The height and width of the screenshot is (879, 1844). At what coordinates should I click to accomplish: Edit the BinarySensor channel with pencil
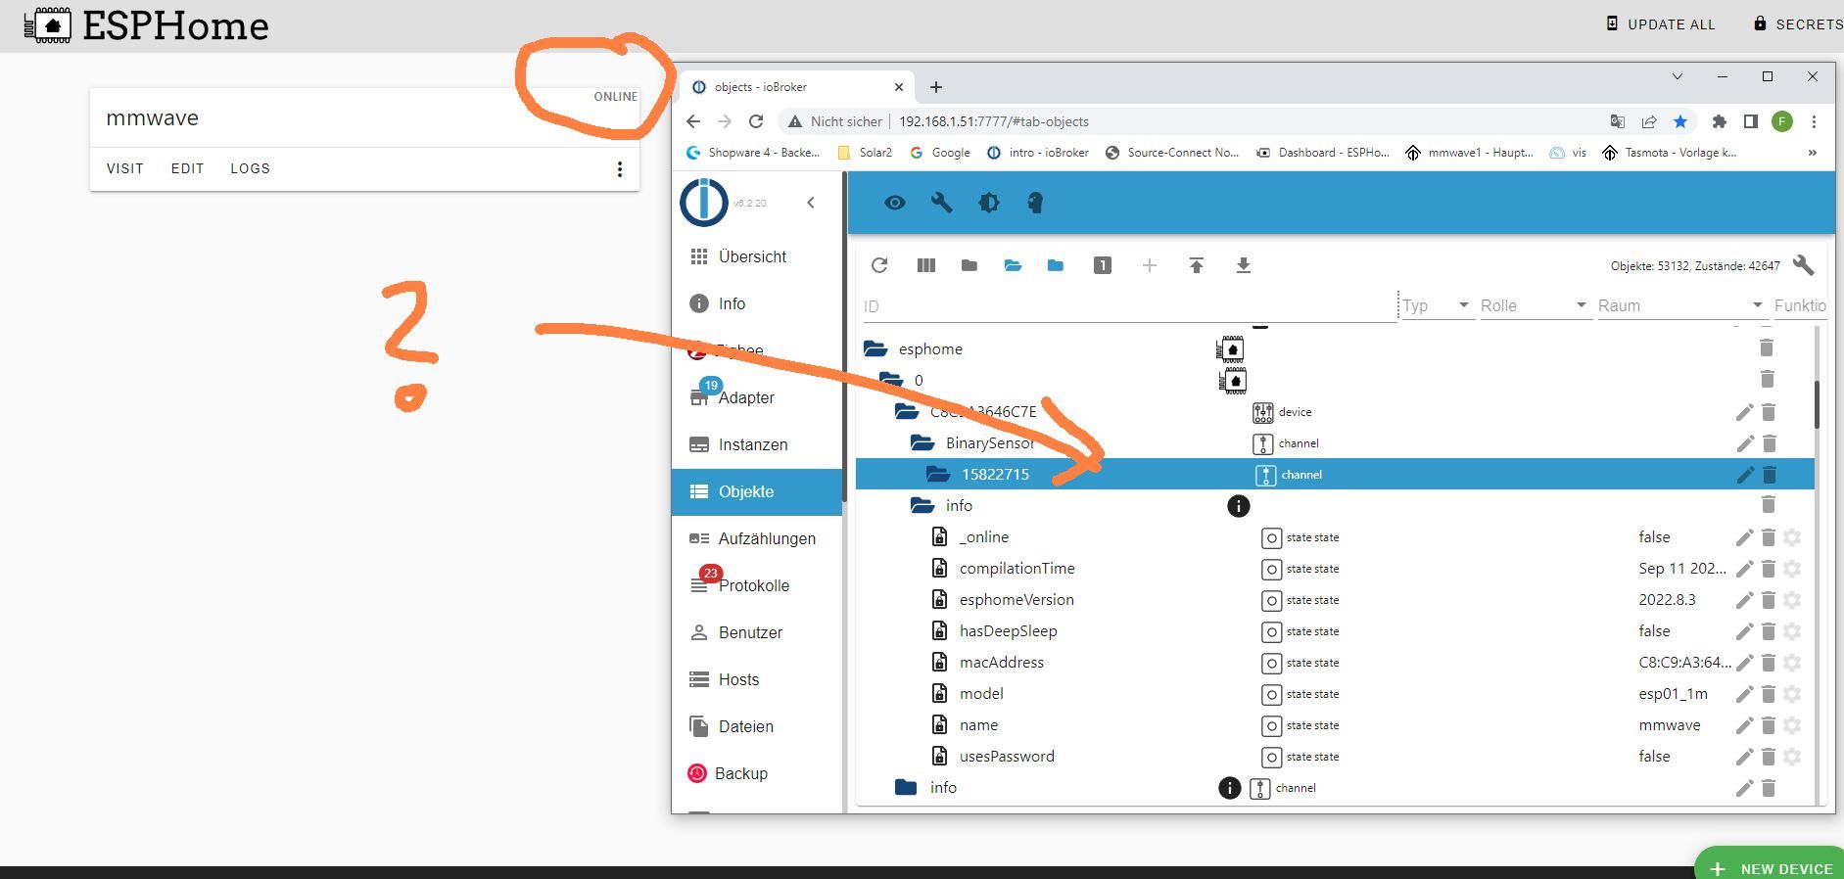tap(1745, 443)
